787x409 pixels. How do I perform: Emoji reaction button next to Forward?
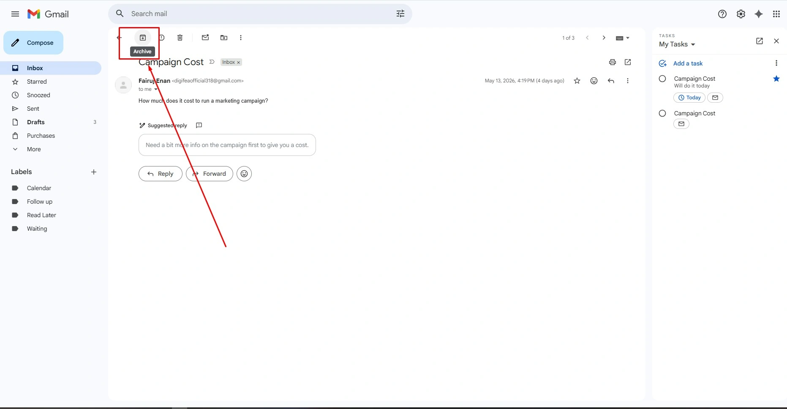click(x=244, y=174)
